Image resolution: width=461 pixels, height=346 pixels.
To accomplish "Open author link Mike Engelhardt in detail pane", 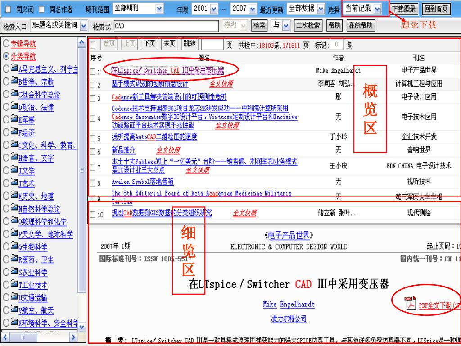I will [289, 304].
